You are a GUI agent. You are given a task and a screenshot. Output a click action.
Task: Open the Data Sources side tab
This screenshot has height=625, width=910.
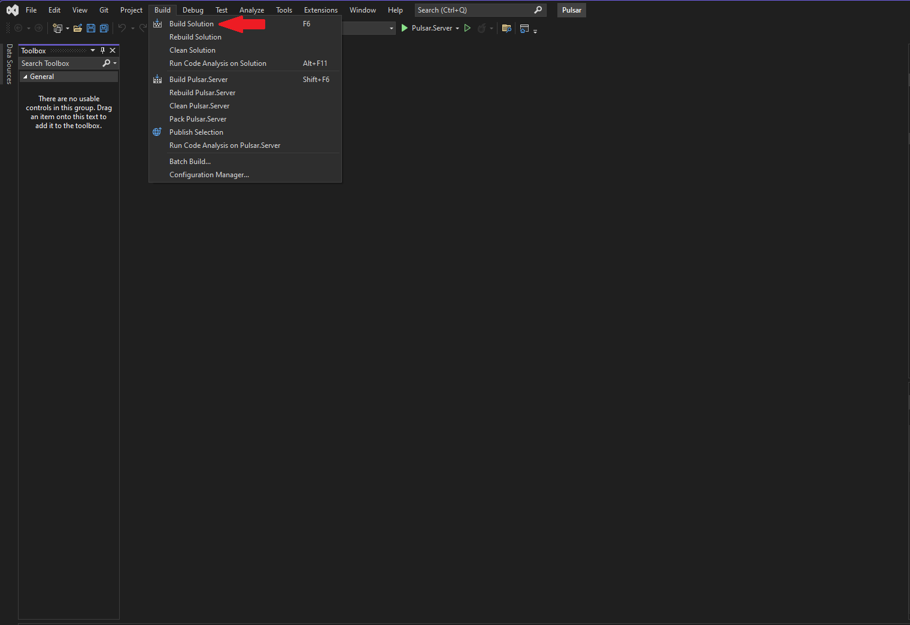point(9,64)
